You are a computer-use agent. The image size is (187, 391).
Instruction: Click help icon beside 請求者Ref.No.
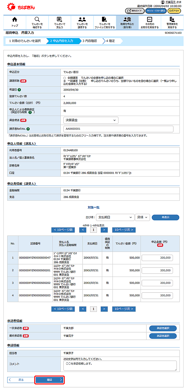click(28, 129)
